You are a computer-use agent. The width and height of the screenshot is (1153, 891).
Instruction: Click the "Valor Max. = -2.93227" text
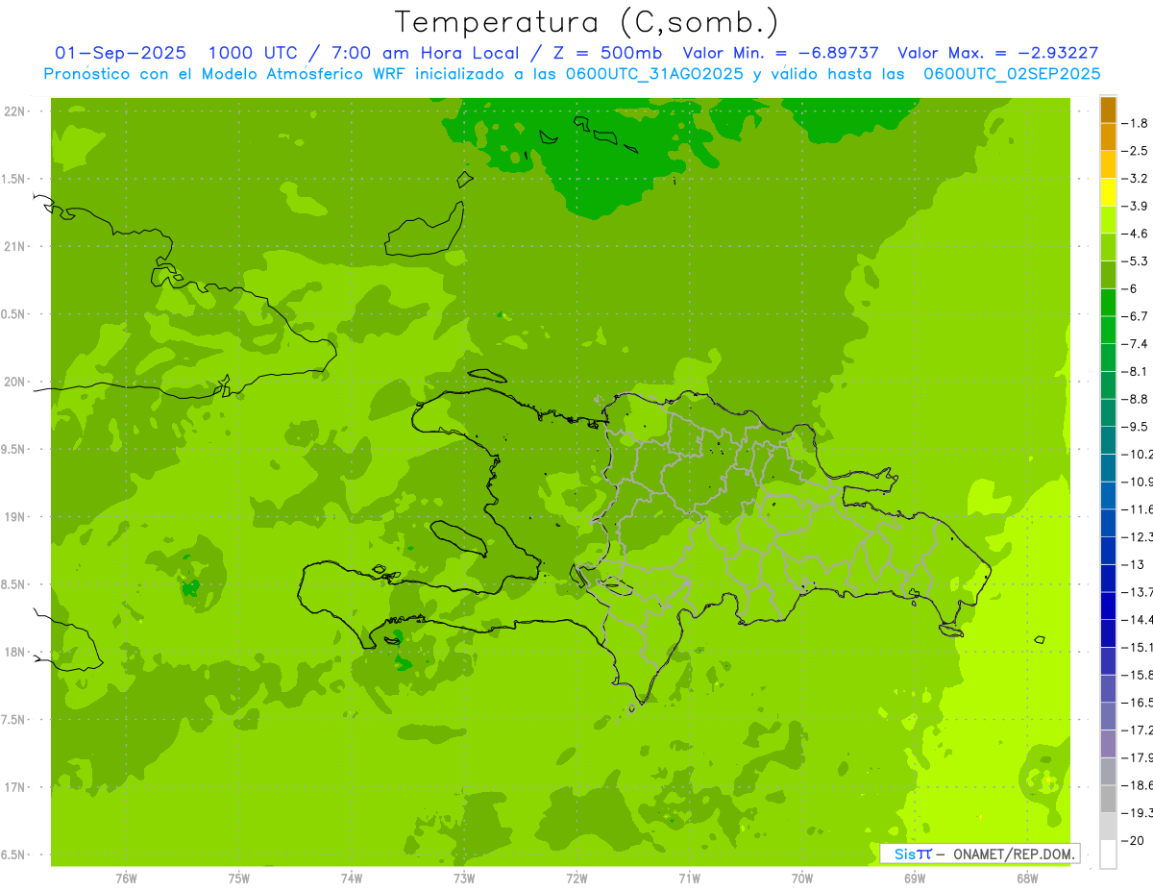[997, 53]
